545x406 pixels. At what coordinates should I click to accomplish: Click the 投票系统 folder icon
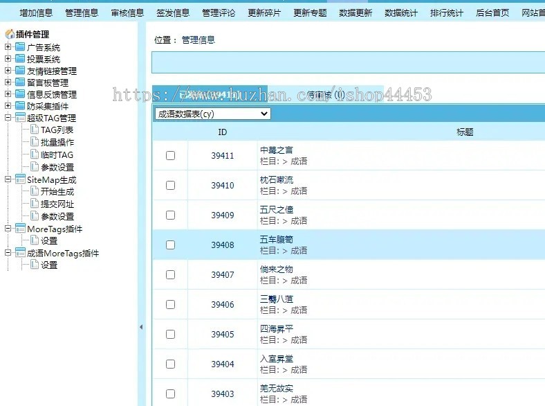[x=20, y=59]
